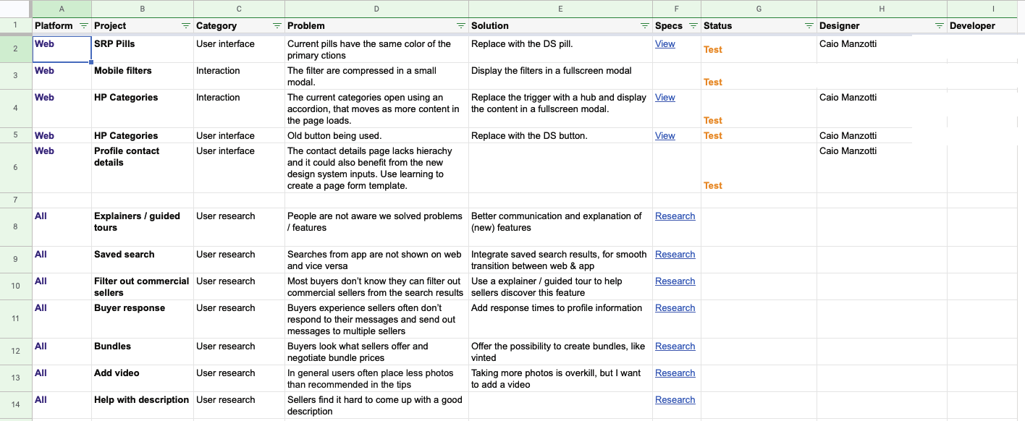Viewport: 1025px width, 421px height.
Task: Open the Platform column filter dropdown
Action: click(83, 26)
